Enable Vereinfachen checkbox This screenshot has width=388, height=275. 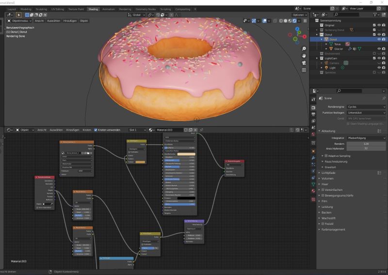323,189
